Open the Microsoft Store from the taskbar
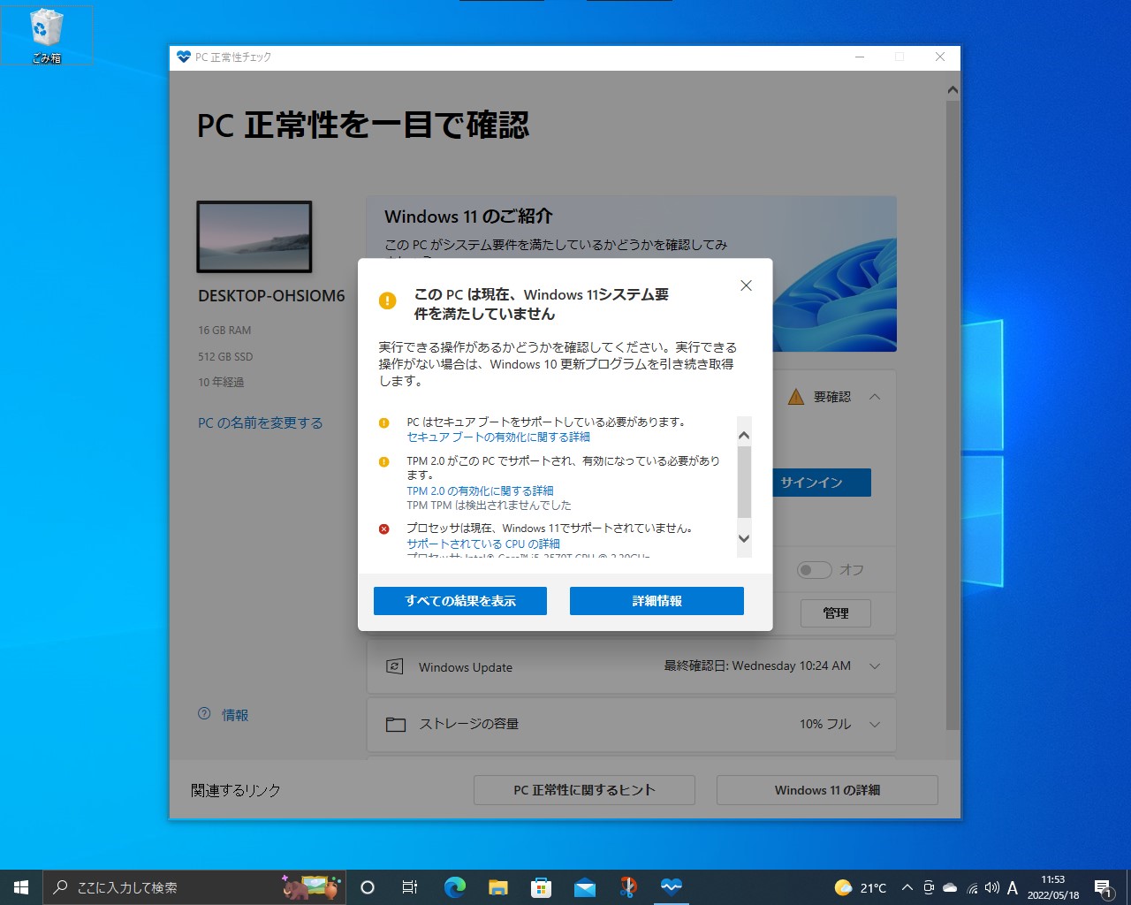The image size is (1131, 905). coord(542,886)
